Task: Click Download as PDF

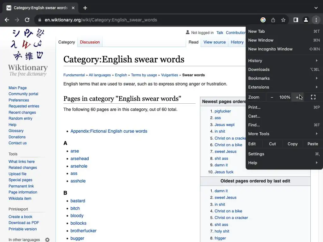Action: click(24, 223)
